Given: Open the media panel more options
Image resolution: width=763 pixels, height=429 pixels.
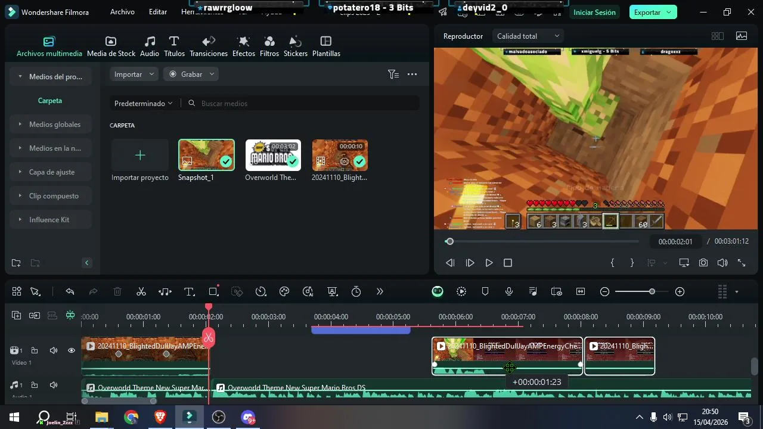Looking at the screenshot, I should tap(412, 74).
